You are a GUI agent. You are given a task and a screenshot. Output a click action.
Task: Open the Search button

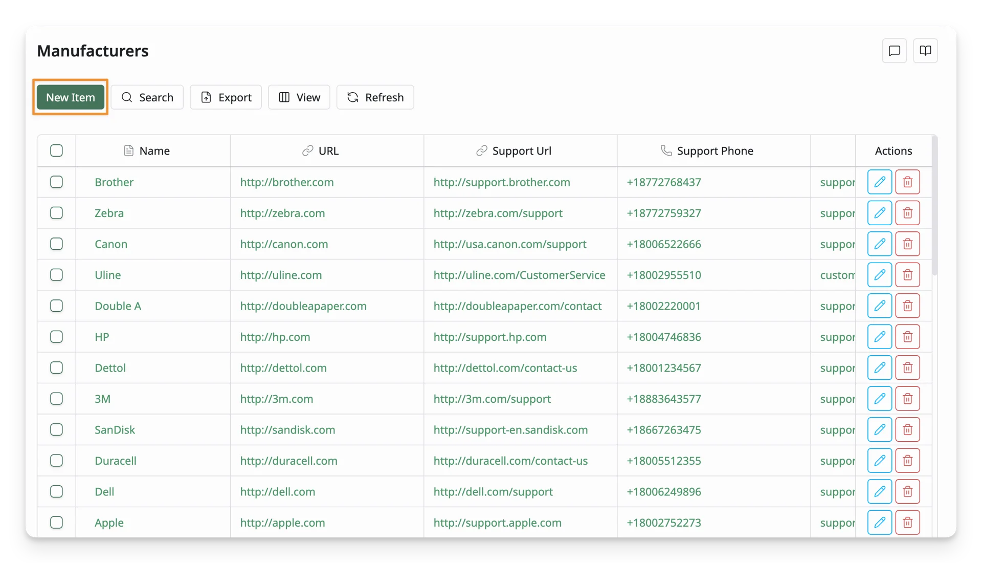pyautogui.click(x=147, y=97)
